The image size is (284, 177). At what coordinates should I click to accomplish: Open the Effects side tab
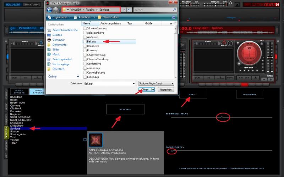coord(6,133)
